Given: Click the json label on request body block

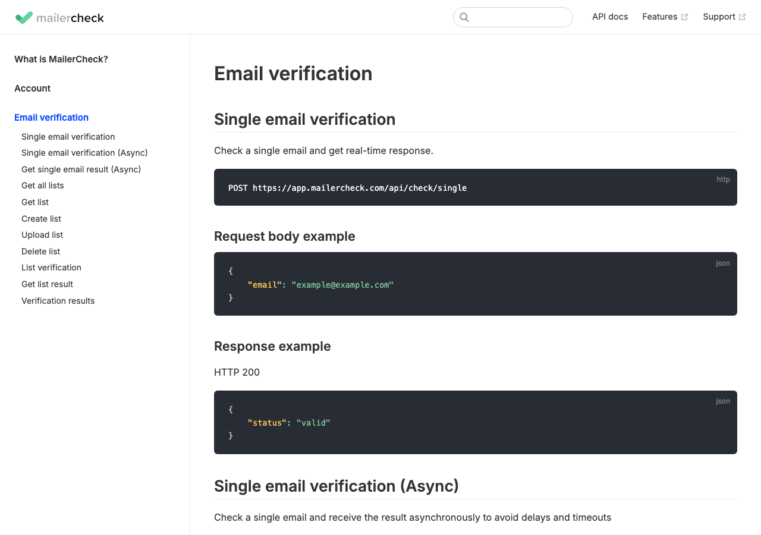Looking at the screenshot, I should pyautogui.click(x=723, y=263).
